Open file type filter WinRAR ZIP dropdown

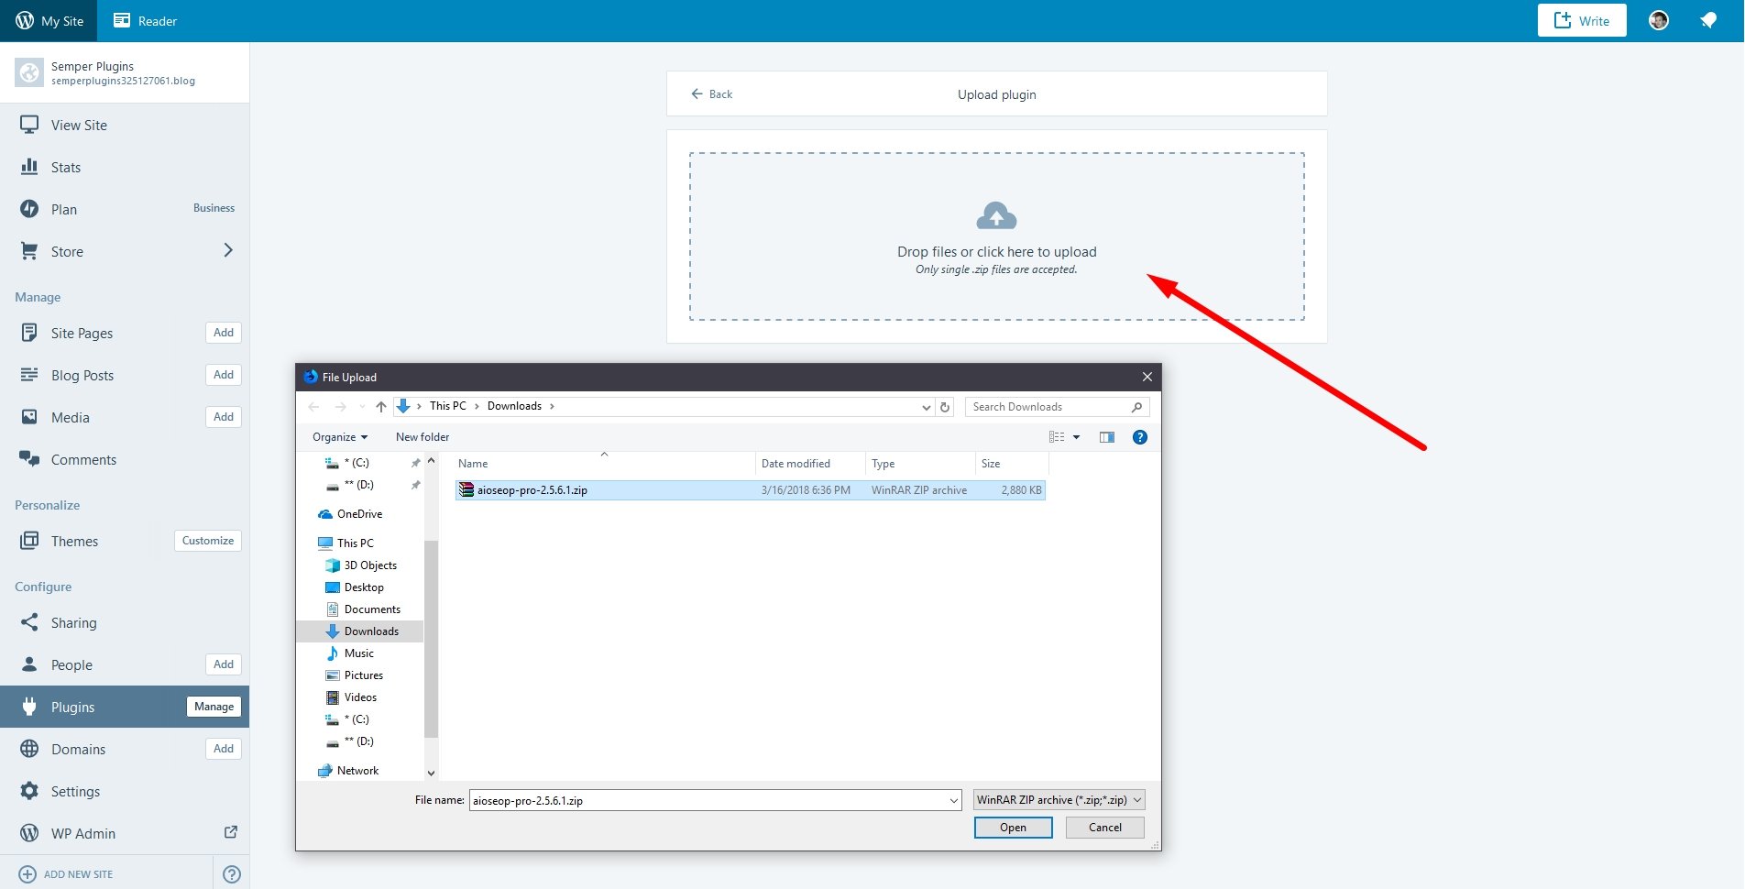click(x=1059, y=800)
